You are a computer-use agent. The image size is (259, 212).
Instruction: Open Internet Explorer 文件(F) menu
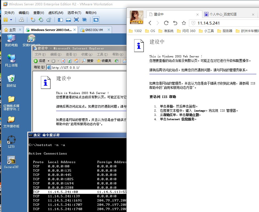(40, 54)
